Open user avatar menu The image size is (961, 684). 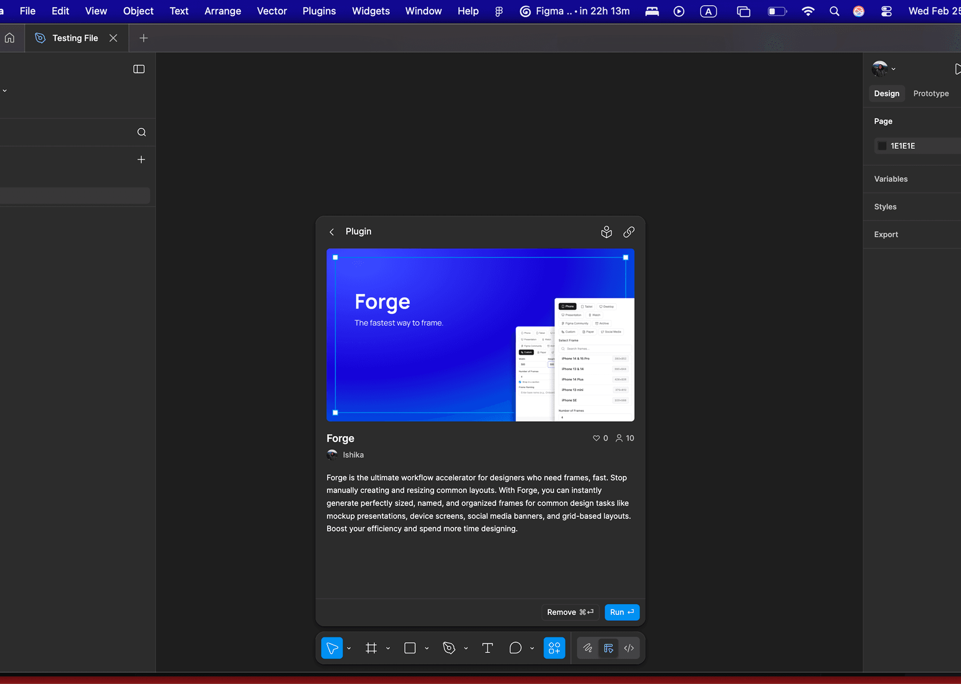coord(883,69)
